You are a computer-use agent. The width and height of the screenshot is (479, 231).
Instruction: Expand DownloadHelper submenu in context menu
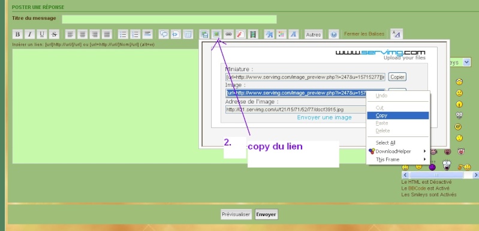point(397,151)
